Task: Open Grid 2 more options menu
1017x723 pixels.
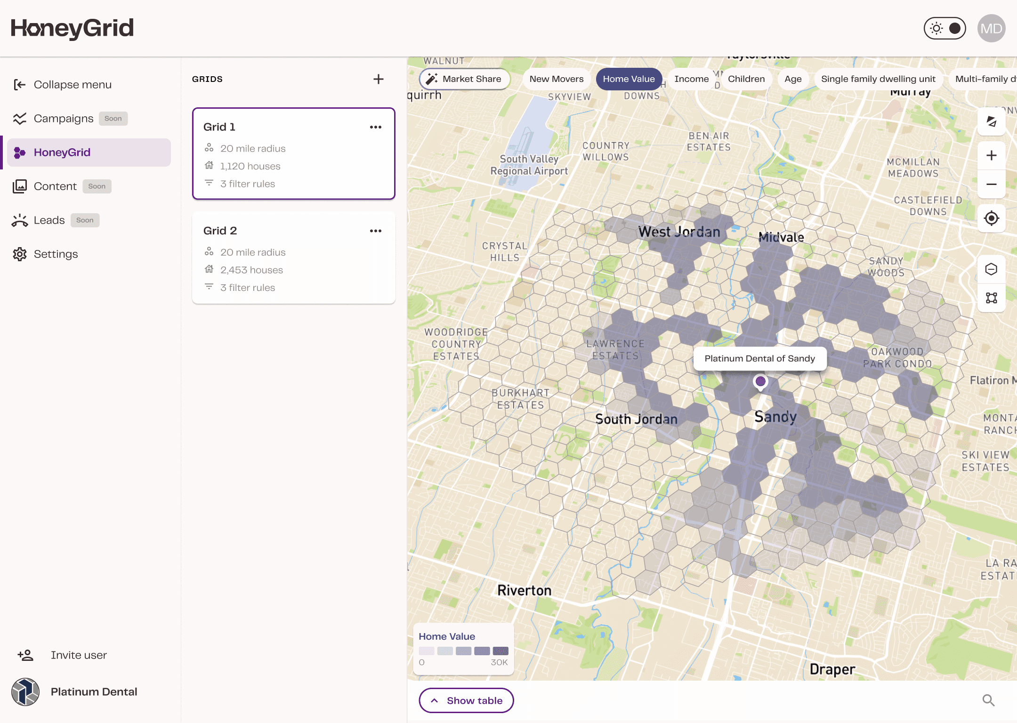Action: (376, 231)
